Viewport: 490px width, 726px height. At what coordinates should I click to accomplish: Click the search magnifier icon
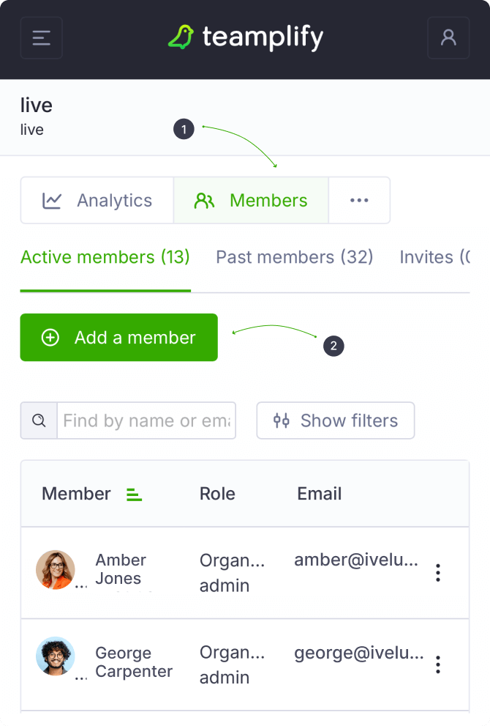(39, 421)
